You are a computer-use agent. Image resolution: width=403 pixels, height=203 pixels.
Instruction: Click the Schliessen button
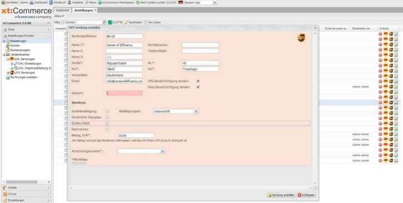pos(306,195)
